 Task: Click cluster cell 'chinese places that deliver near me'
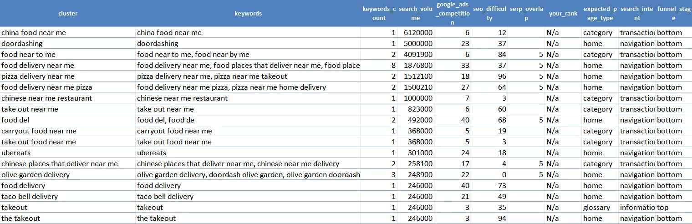(68, 163)
